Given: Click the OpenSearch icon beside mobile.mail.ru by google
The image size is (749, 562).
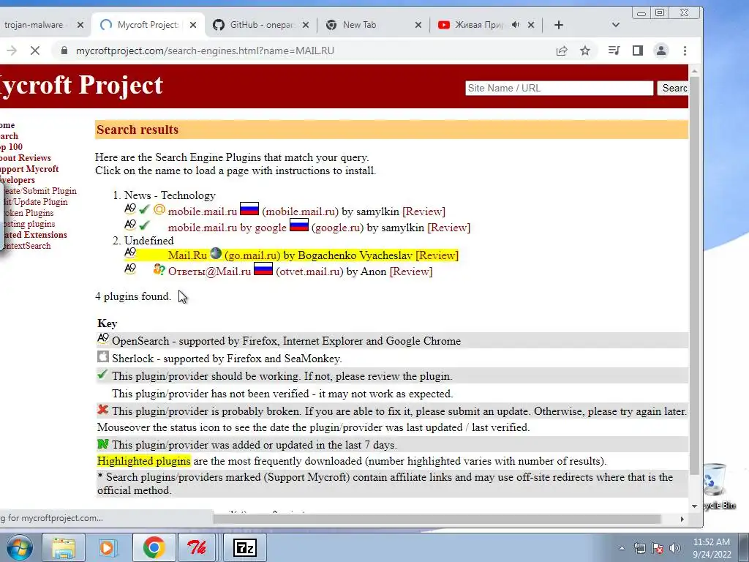Looking at the screenshot, I should [x=130, y=225].
